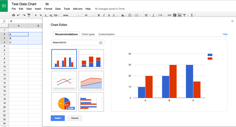
Task: Click the data range field Sheet1!A2:C4
Action: (78, 43)
